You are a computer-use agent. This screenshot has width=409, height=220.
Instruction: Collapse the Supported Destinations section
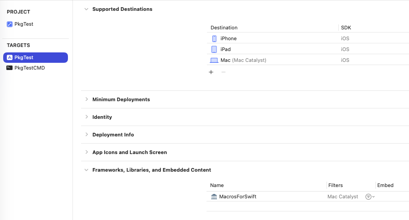[86, 9]
